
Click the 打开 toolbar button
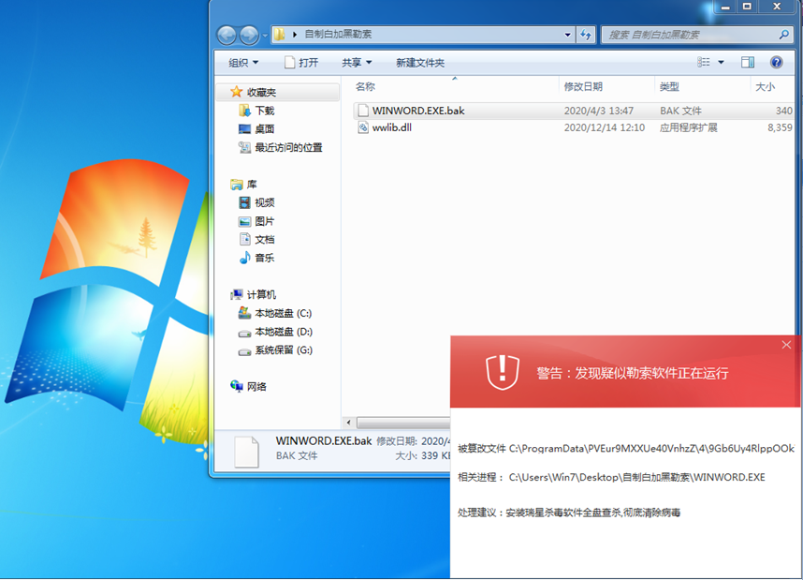coord(301,63)
